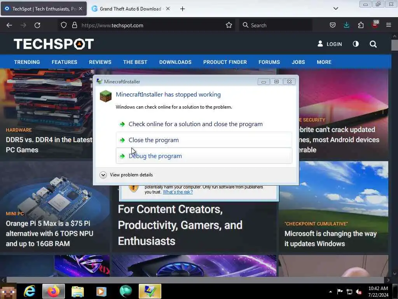The width and height of the screenshot is (398, 299).
Task: Open the Firefox downloads panel
Action: click(346, 25)
